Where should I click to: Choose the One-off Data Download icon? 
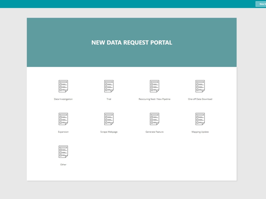point(200,86)
